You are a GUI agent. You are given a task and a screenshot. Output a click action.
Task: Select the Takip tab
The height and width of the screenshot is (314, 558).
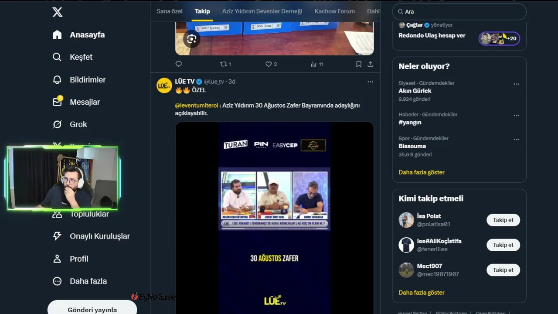point(202,11)
